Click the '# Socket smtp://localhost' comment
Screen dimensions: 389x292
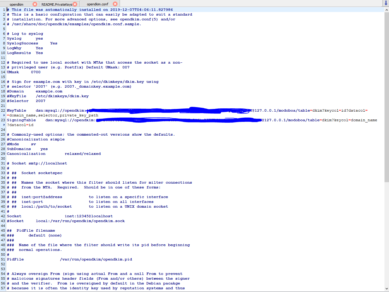37,163
